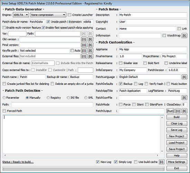The width and height of the screenshot is (190, 173).
Task: Click the [D] build cache button
Action: coord(162,162)
